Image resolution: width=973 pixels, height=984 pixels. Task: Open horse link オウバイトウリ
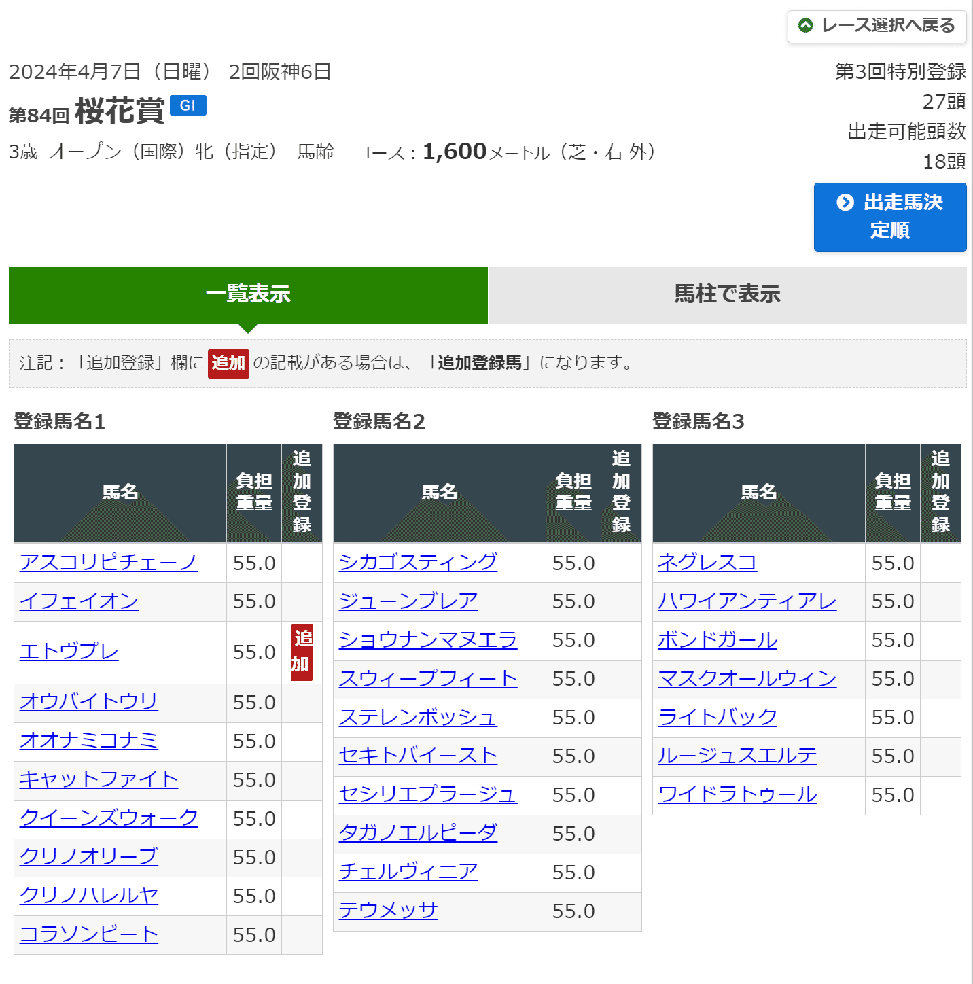pyautogui.click(x=89, y=702)
